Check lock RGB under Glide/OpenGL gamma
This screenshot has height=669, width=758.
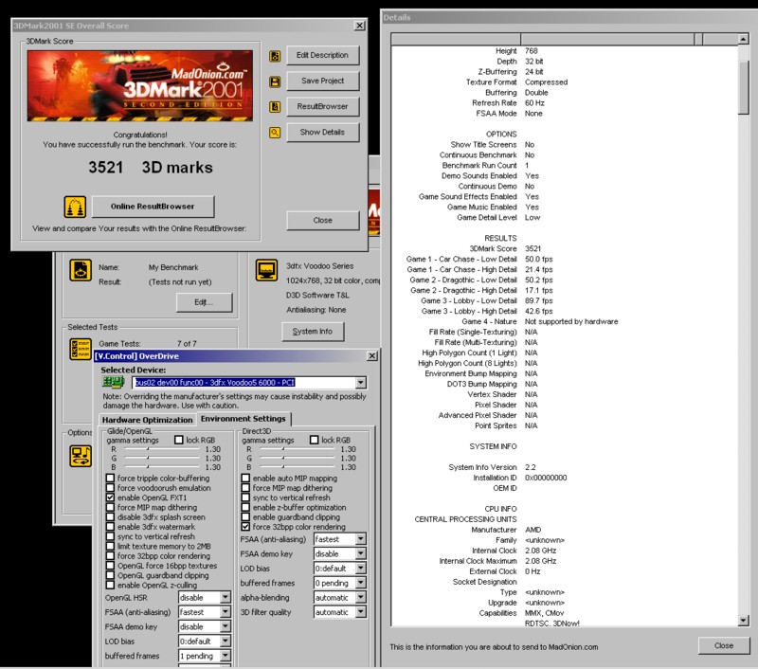pos(179,440)
